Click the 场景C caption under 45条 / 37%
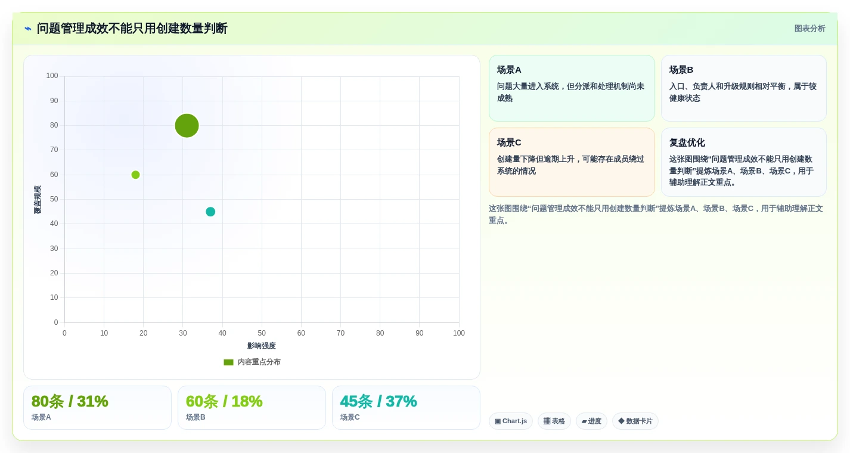The image size is (850, 453). click(x=350, y=417)
